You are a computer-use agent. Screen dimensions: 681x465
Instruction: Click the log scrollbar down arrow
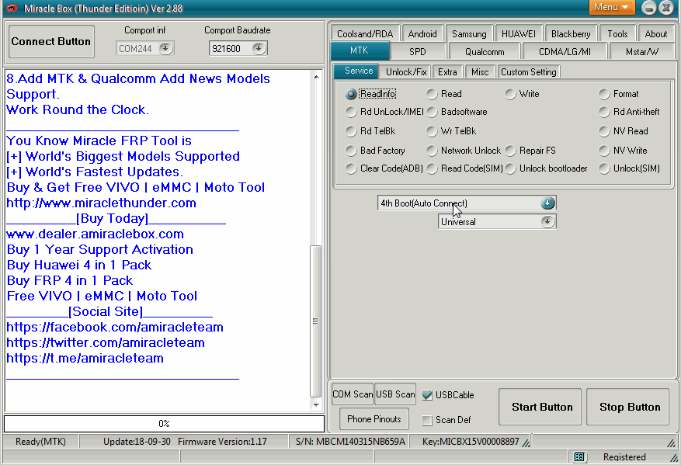click(316, 404)
